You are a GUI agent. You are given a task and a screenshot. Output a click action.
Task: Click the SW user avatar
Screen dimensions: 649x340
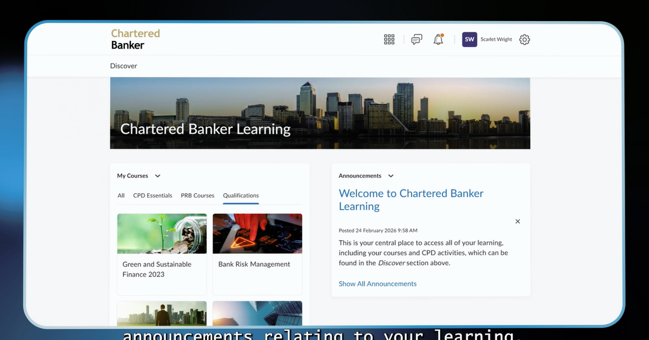coord(469,39)
